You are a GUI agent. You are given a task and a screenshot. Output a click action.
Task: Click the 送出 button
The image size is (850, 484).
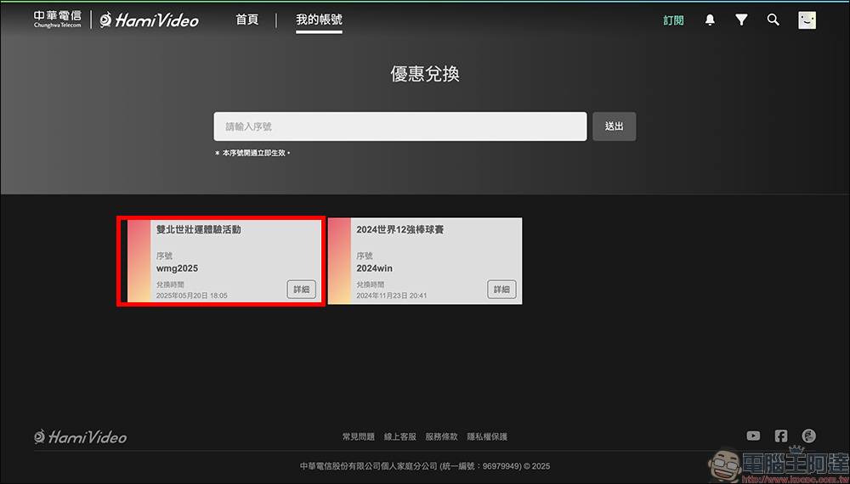615,127
